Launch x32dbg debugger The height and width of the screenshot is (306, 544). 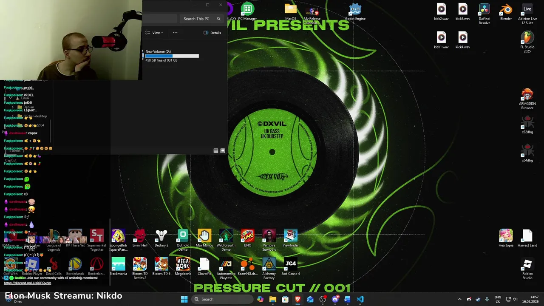click(x=527, y=125)
